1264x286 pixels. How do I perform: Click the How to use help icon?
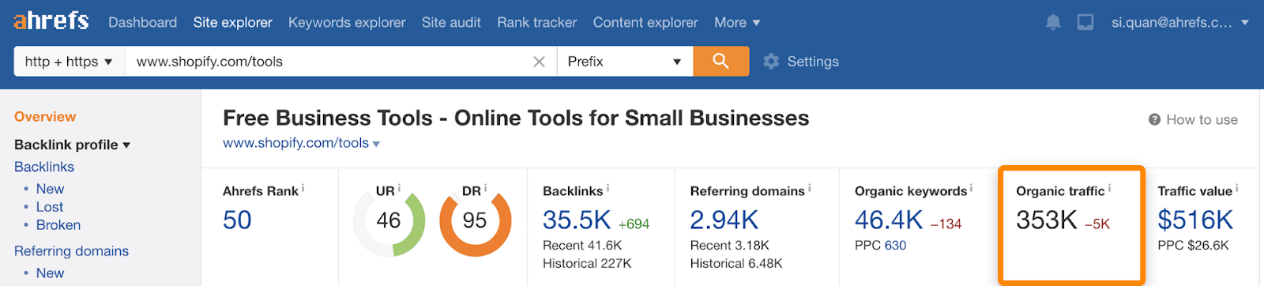click(1154, 119)
